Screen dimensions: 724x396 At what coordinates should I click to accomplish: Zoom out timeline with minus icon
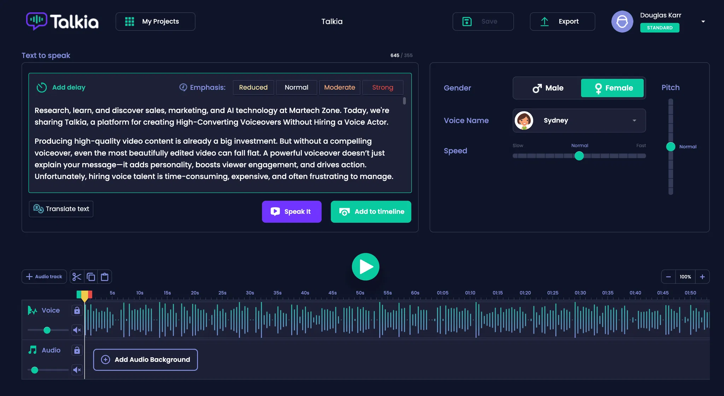tap(668, 277)
